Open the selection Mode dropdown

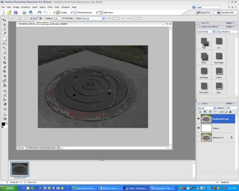point(94,18)
